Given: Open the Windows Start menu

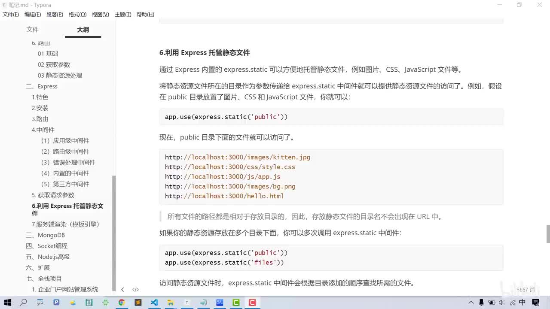Looking at the screenshot, I should tap(7, 303).
